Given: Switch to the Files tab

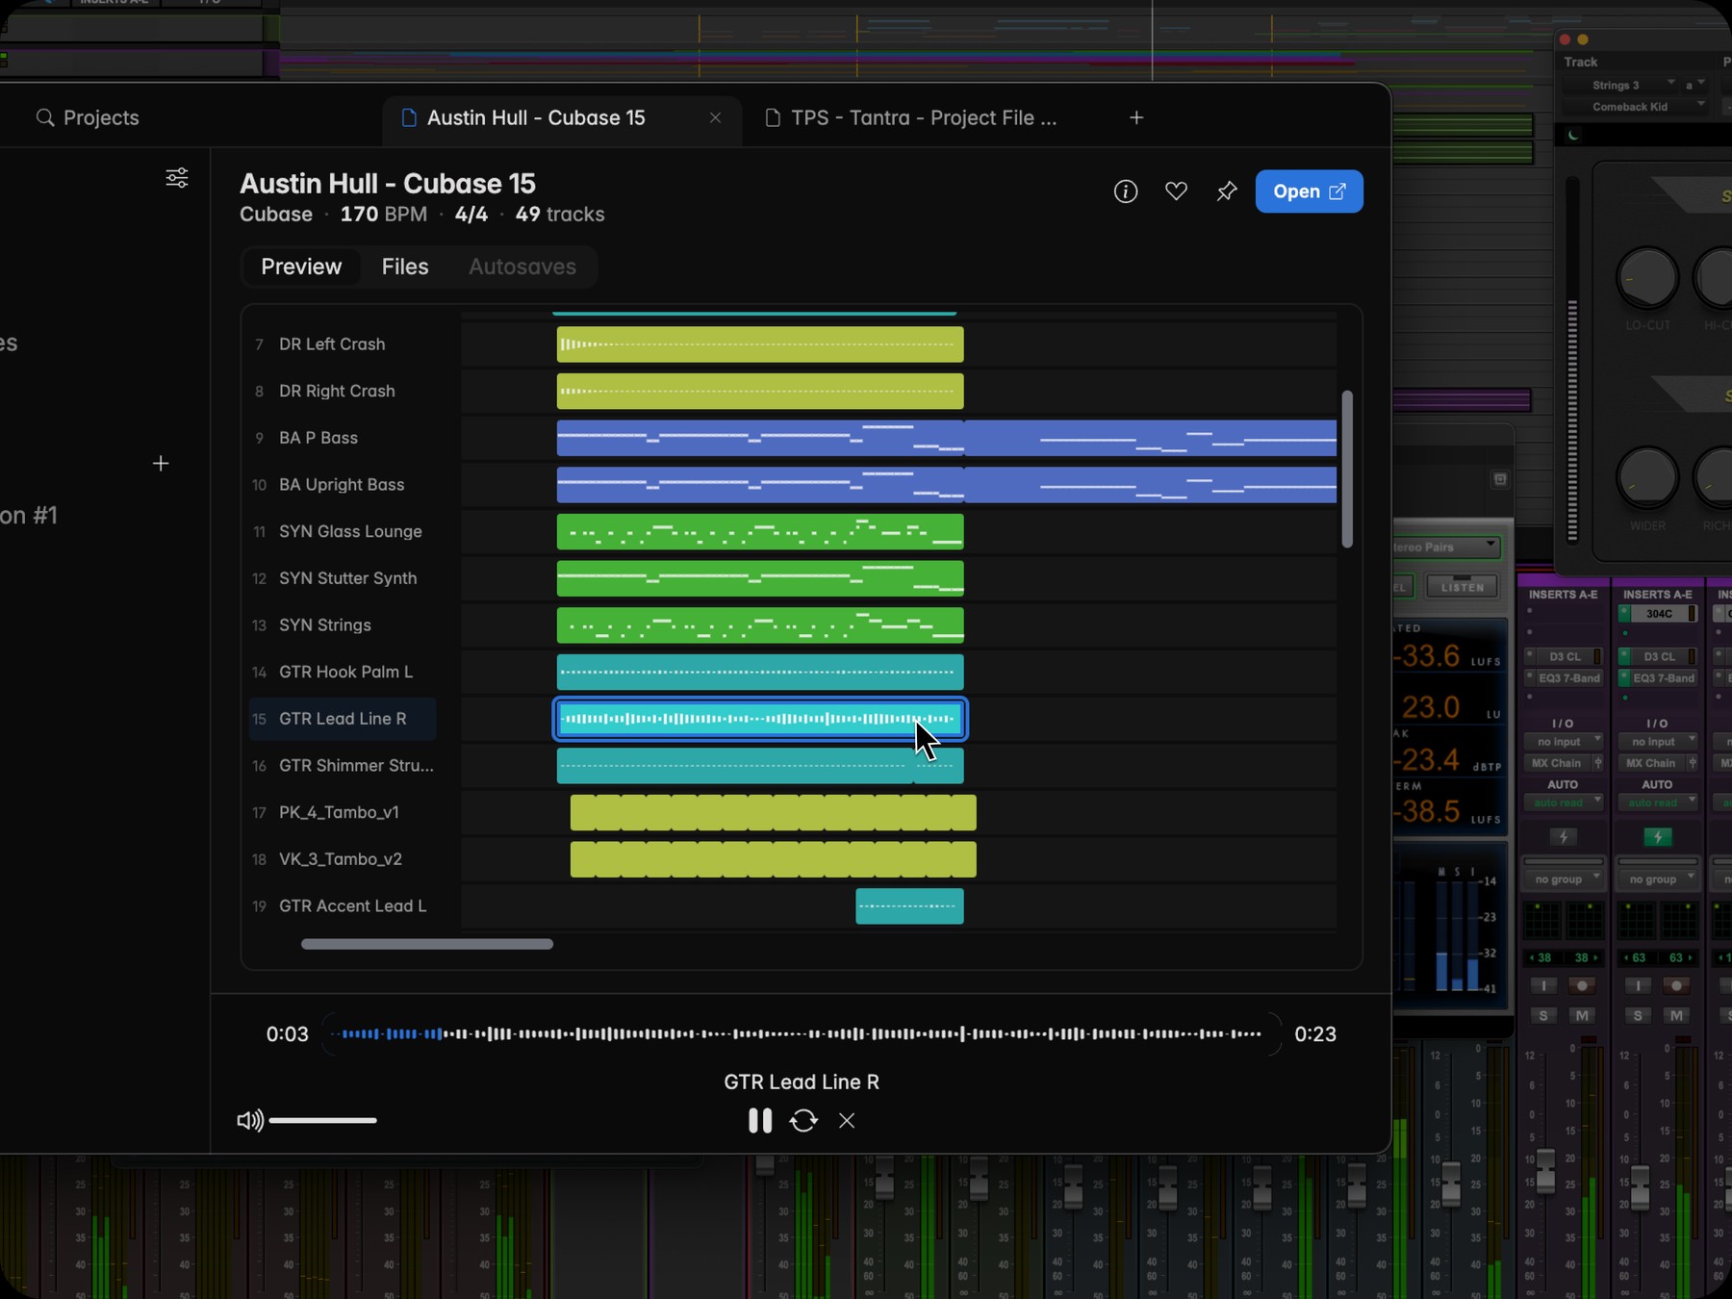Looking at the screenshot, I should click(405, 267).
